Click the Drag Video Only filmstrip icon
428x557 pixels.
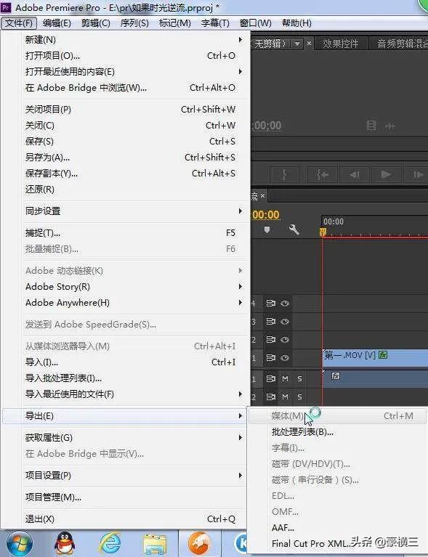point(371,126)
